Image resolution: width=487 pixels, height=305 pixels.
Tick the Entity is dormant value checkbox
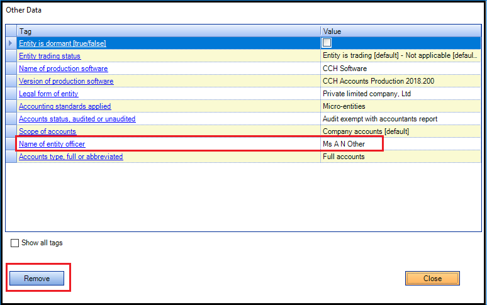click(x=327, y=43)
